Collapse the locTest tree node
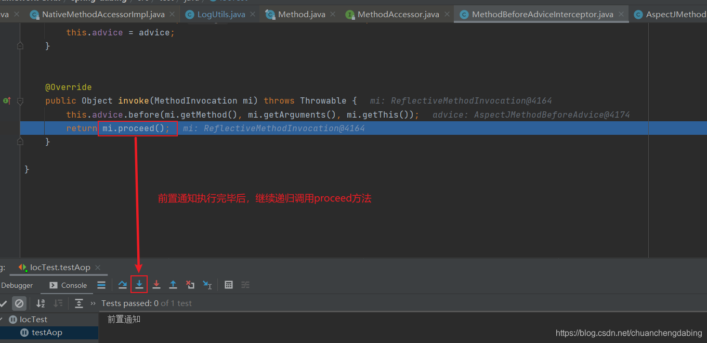Screen dimensions: 707x343 (x=2, y=320)
